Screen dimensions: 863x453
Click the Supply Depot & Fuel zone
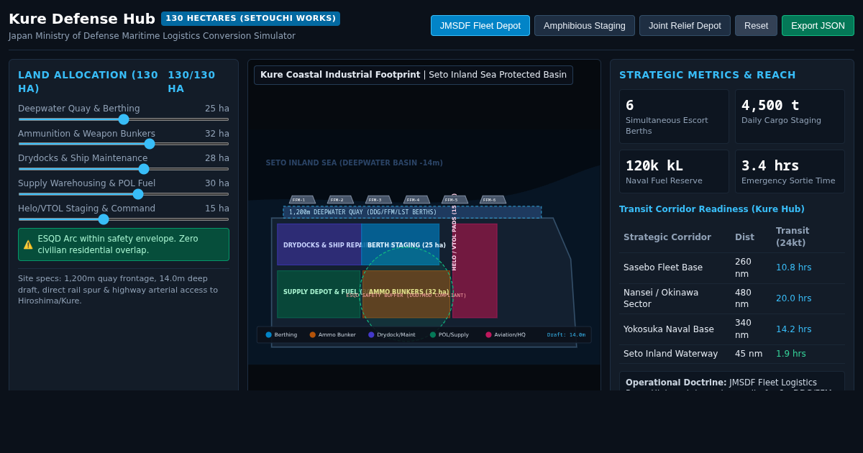click(x=319, y=294)
